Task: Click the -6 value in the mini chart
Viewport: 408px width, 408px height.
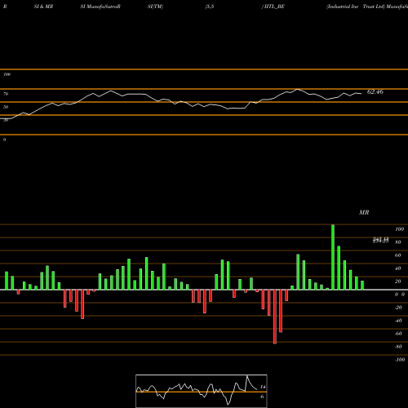Action: pos(262,397)
